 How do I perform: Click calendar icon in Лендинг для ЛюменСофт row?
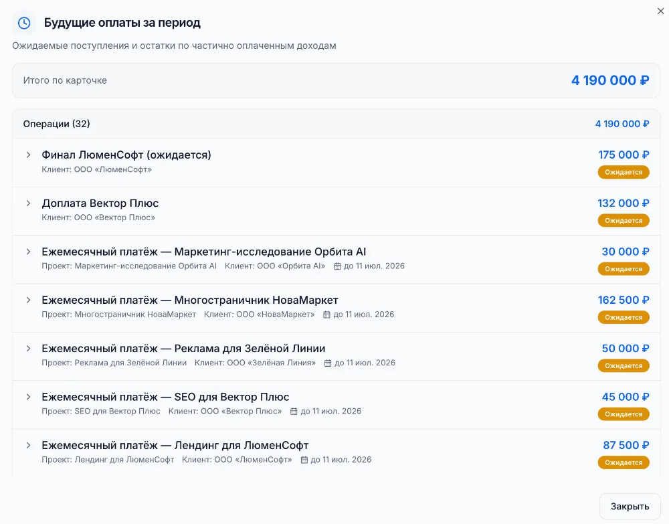(x=304, y=460)
